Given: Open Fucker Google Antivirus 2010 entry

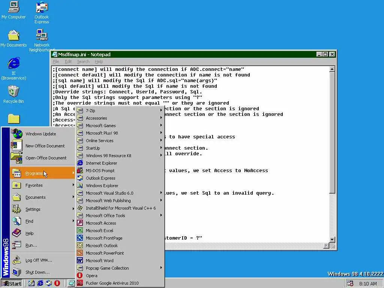Looking at the screenshot, I should coord(120,283).
